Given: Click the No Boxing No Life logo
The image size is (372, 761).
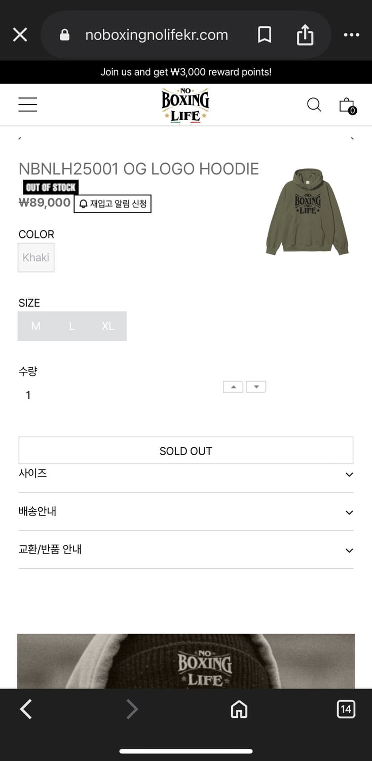Looking at the screenshot, I should pyautogui.click(x=185, y=104).
